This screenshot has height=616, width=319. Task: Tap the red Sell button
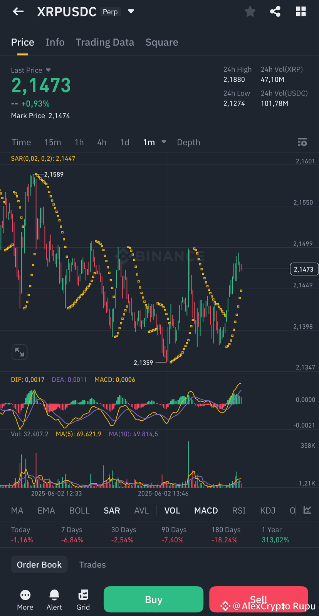pyautogui.click(x=259, y=599)
